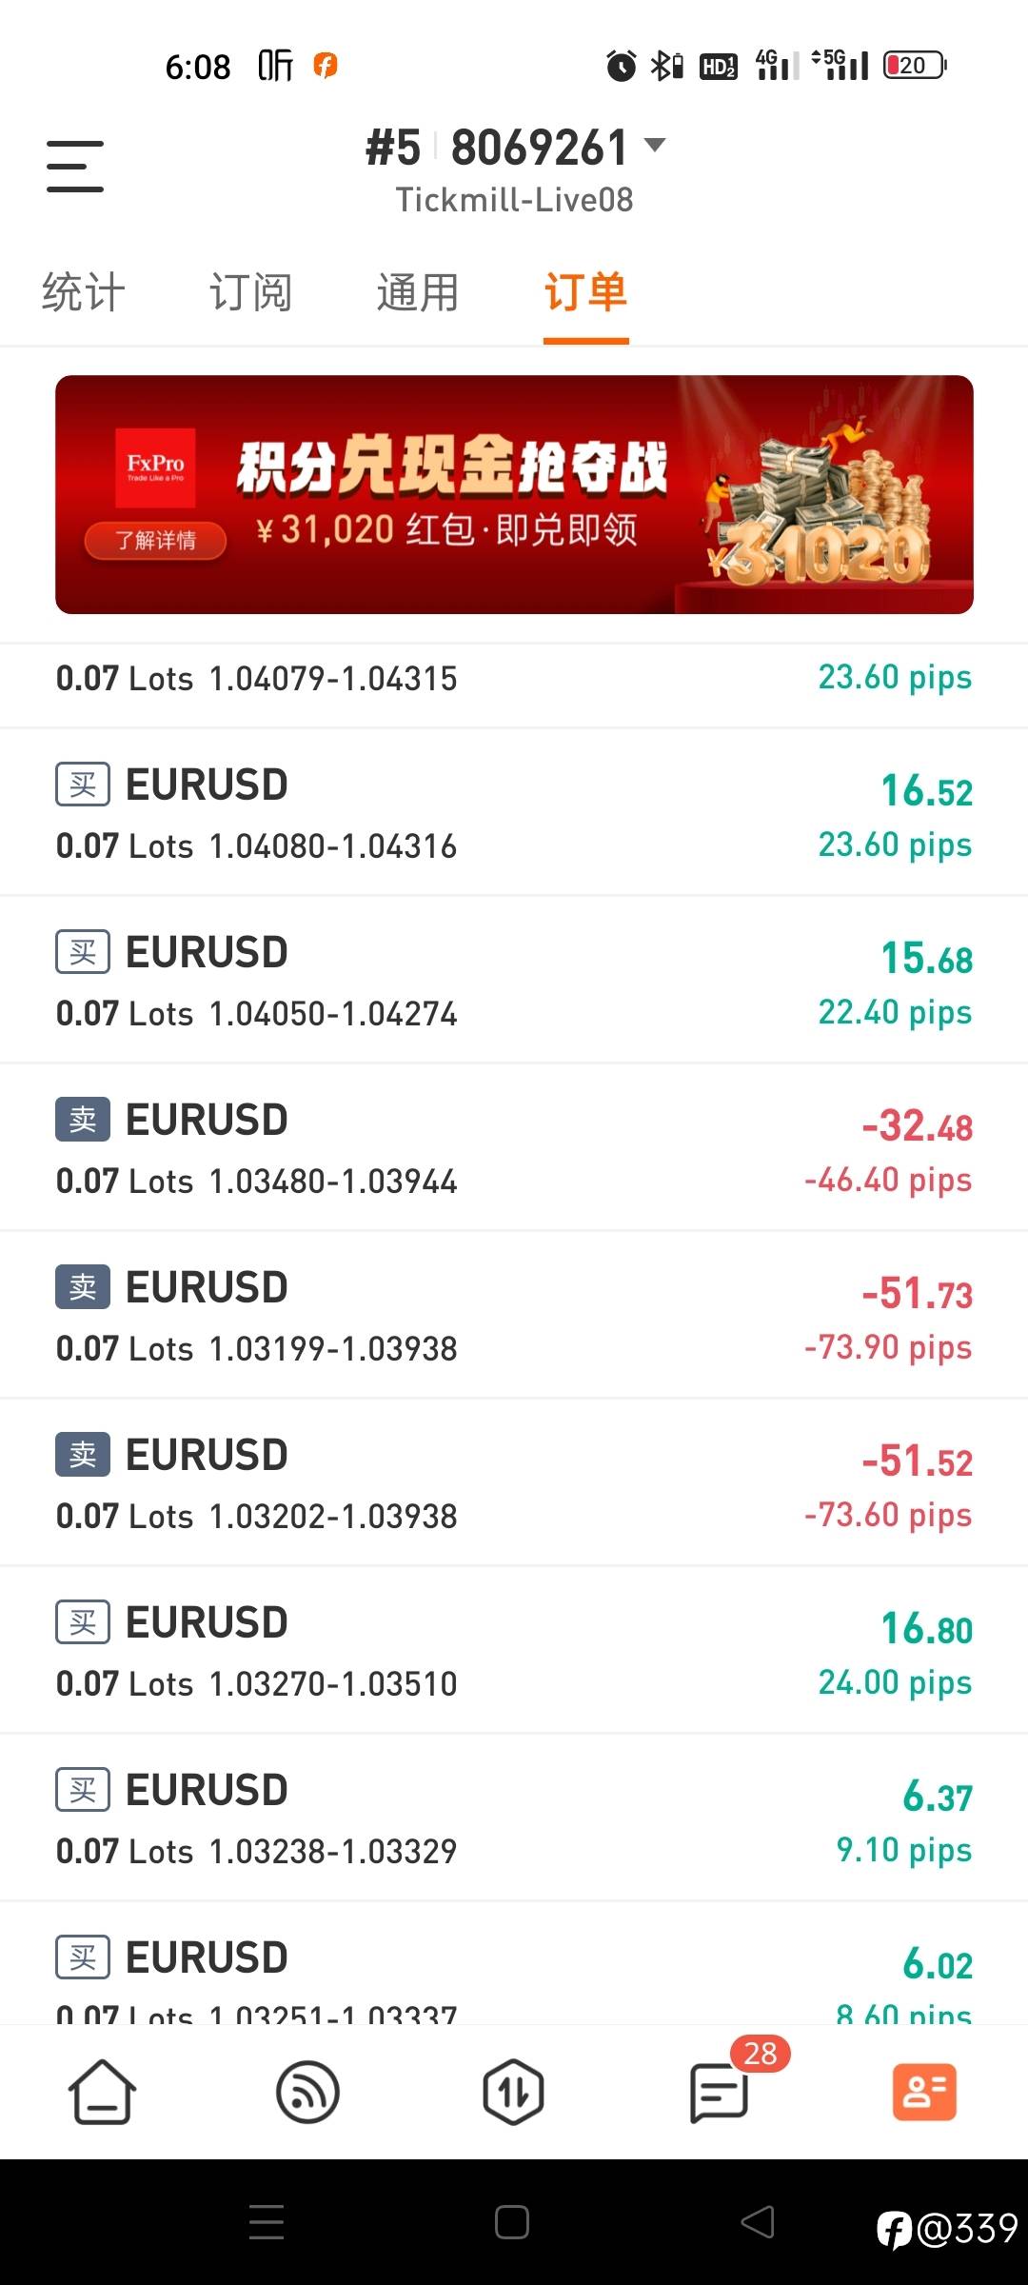Image resolution: width=1028 pixels, height=2285 pixels.
Task: Tap the trade arrows hexagon icon
Action: (x=513, y=2092)
